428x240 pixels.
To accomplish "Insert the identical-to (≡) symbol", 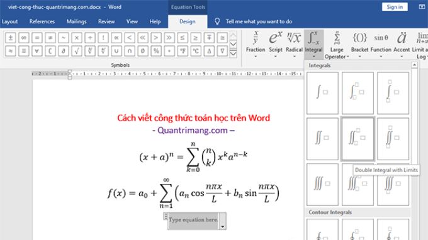I will [24, 51].
